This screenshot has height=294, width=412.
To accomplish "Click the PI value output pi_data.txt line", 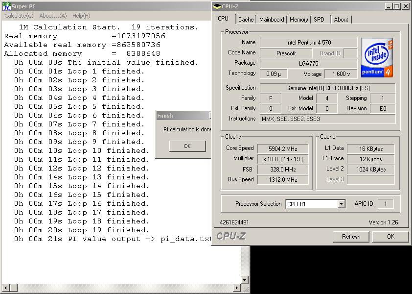I will (x=113, y=239).
